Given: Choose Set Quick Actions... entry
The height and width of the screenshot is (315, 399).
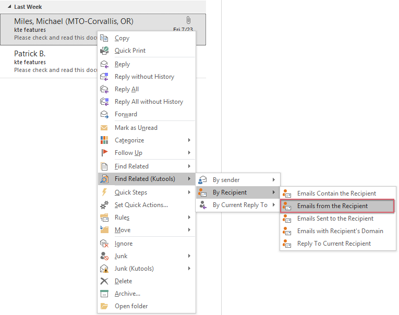Looking at the screenshot, I should (x=147, y=205).
